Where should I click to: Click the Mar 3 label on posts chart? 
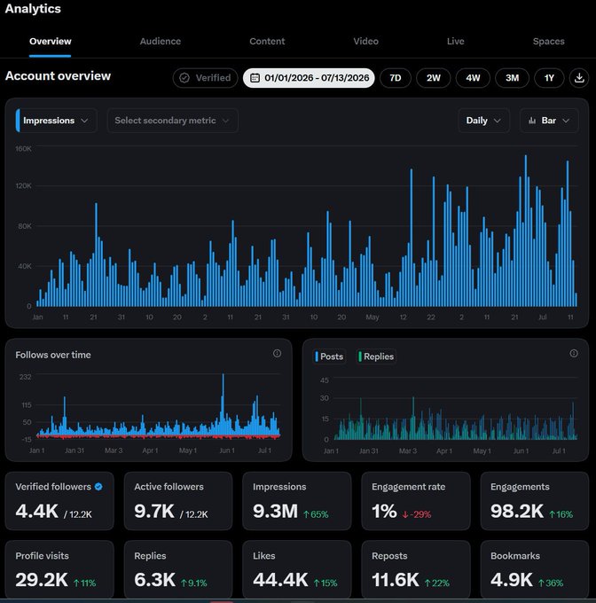pyautogui.click(x=408, y=450)
